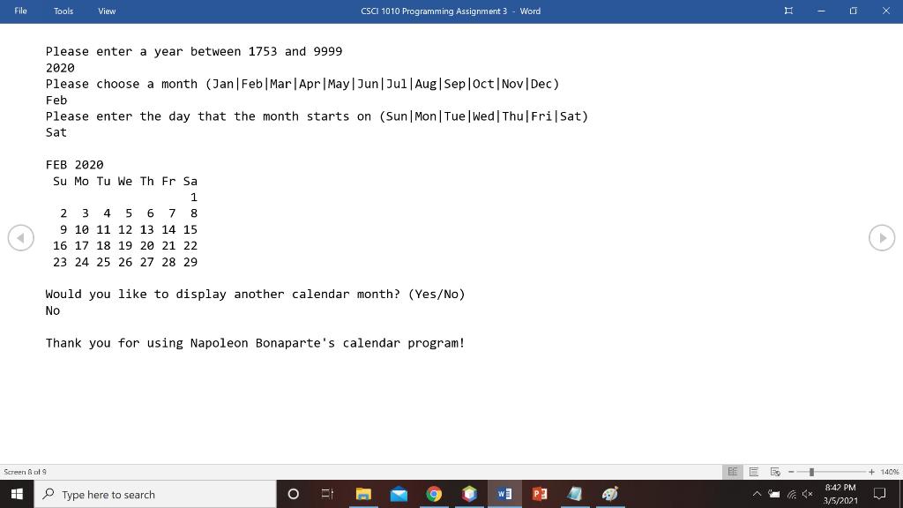
Task: Switch to Print Layout view icon
Action: click(x=754, y=472)
